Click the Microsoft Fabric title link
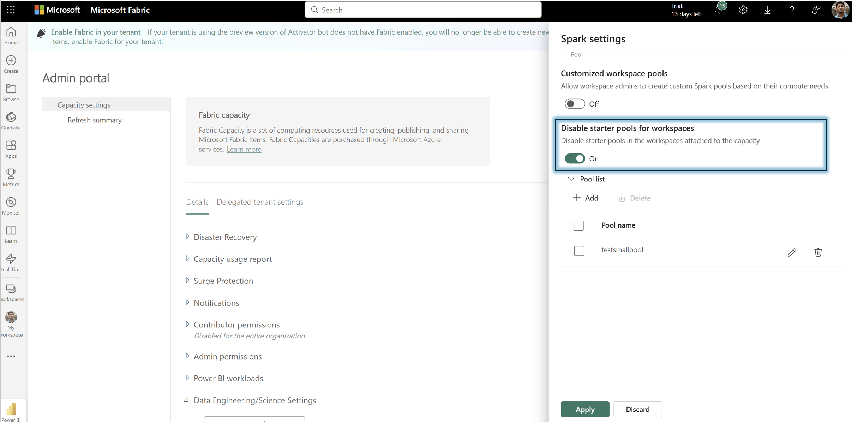The image size is (852, 422). (120, 10)
